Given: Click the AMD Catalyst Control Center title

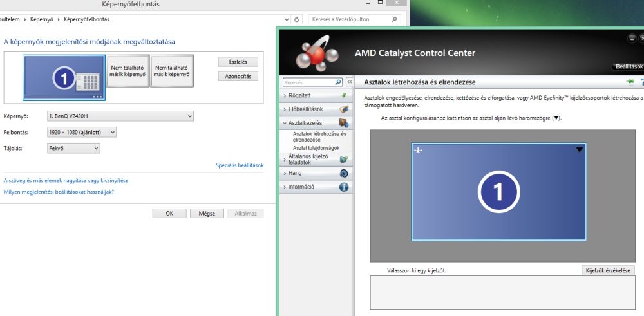Looking at the screenshot, I should (x=415, y=53).
